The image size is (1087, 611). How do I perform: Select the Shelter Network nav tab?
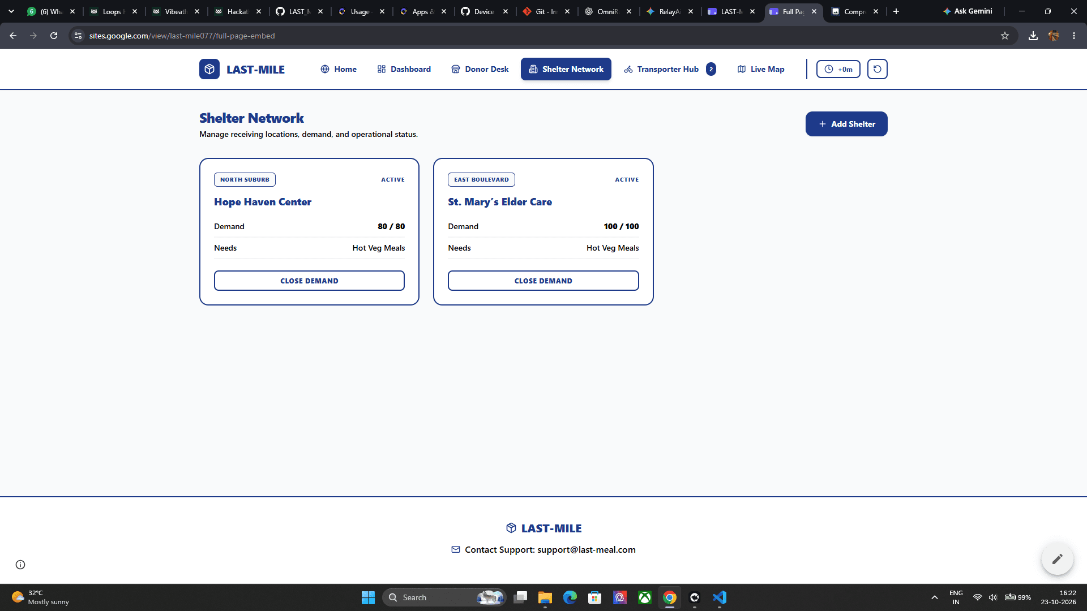coord(566,69)
